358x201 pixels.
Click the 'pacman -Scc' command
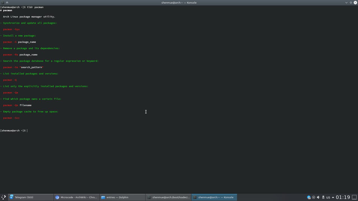(11, 118)
